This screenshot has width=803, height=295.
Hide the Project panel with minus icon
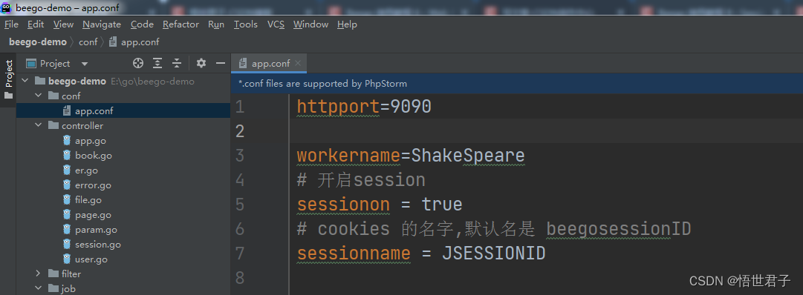221,64
